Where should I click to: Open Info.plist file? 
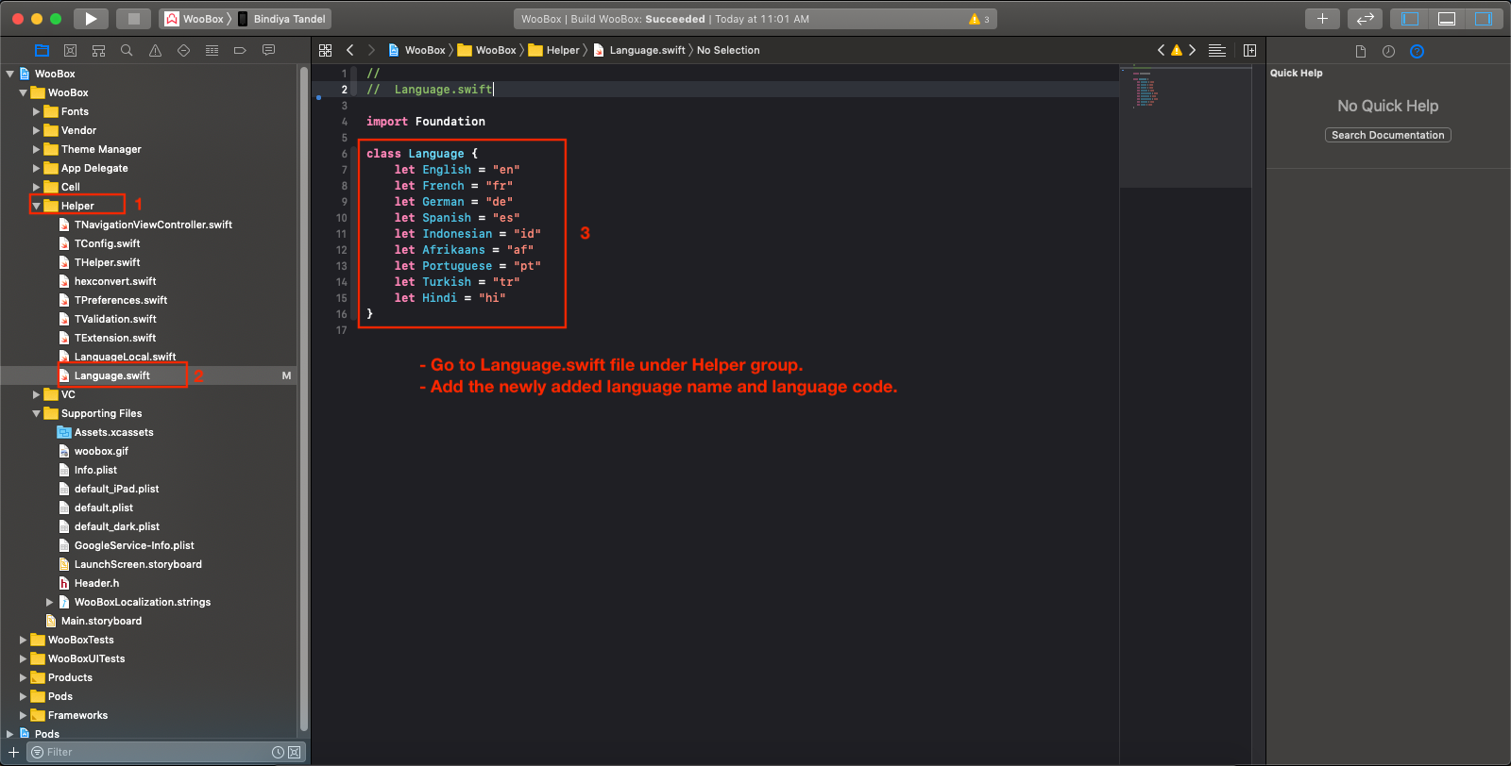(95, 470)
